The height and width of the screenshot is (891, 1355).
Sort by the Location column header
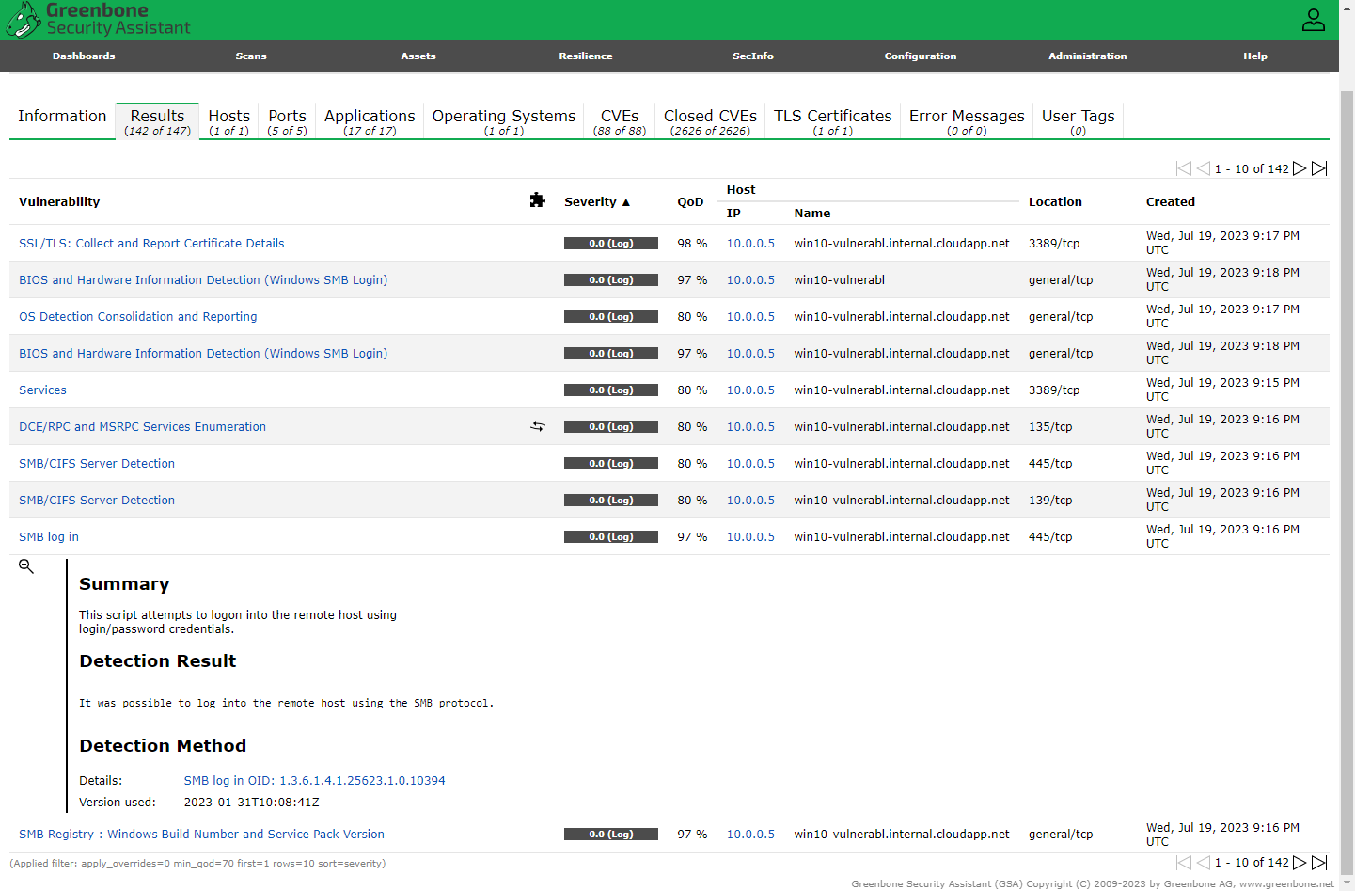1055,201
